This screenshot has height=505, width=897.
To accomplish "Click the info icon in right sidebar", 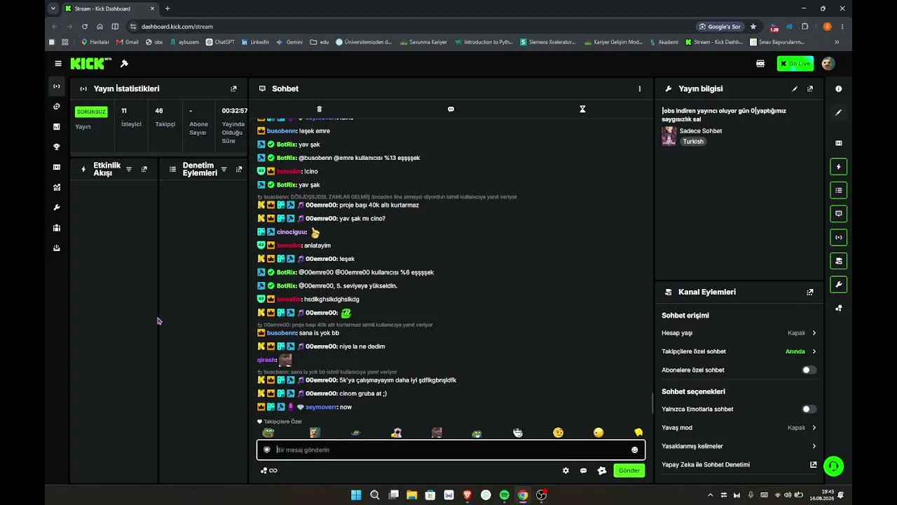I will 839,89.
